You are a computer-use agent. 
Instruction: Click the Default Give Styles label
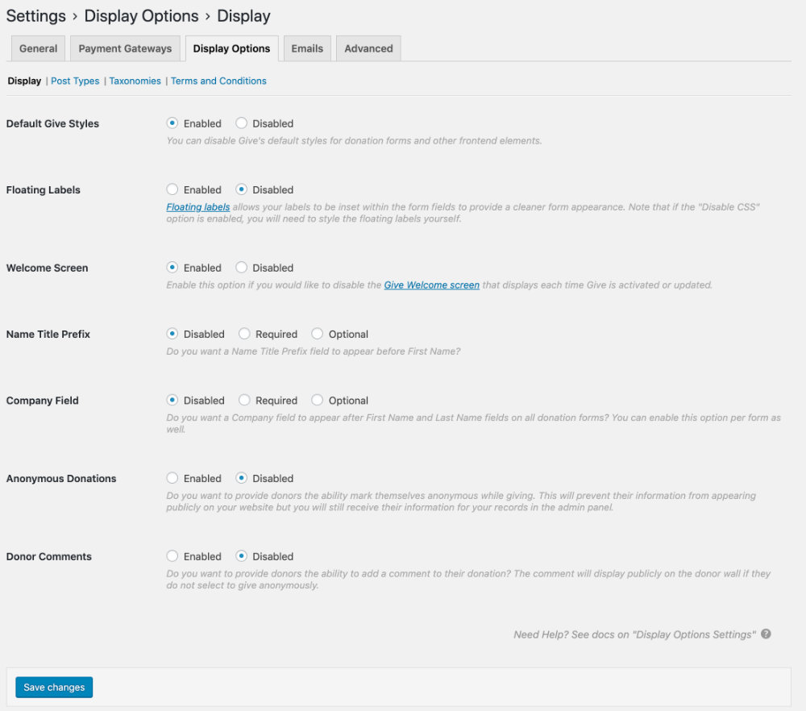tap(52, 123)
